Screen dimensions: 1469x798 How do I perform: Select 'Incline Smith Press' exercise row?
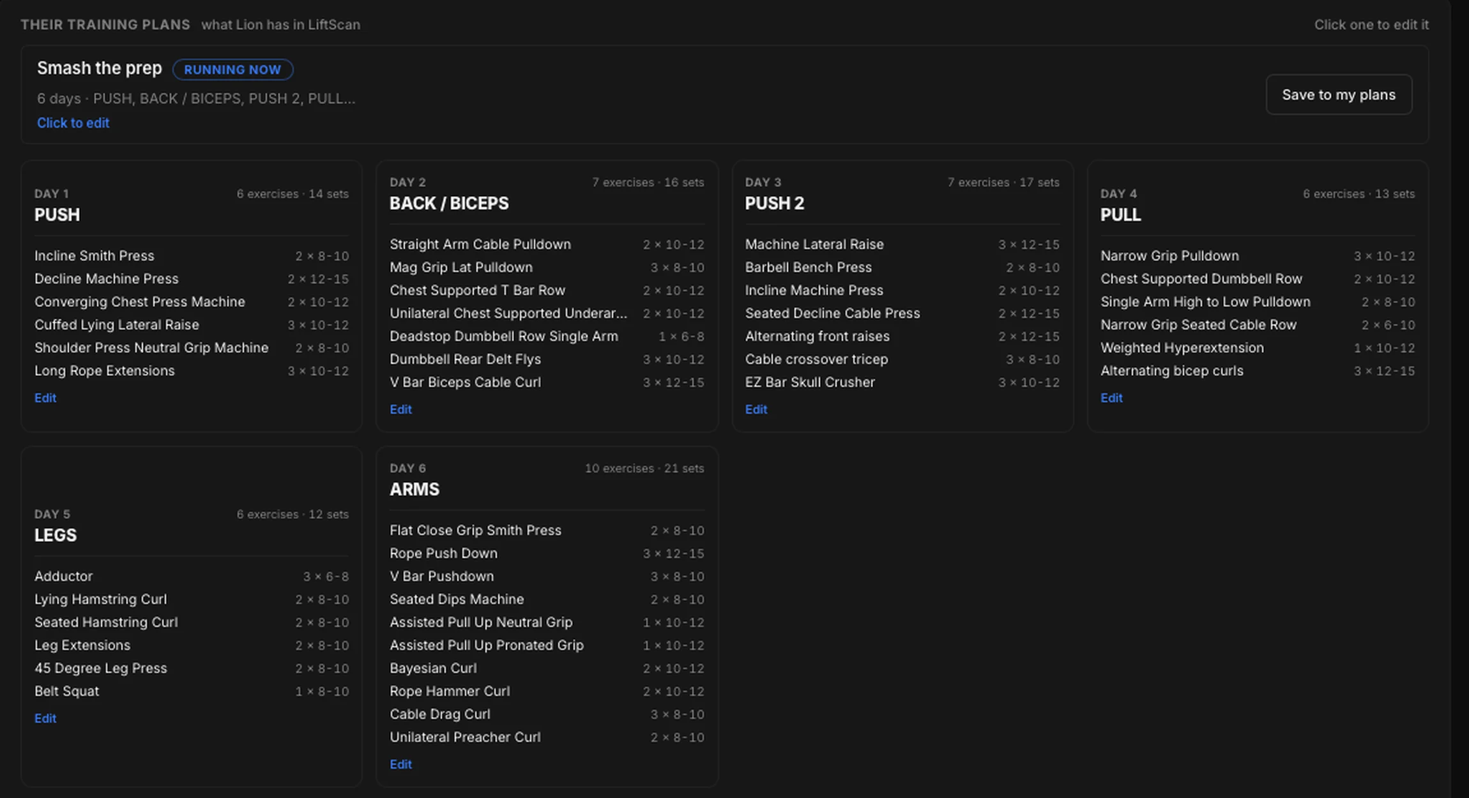click(192, 255)
